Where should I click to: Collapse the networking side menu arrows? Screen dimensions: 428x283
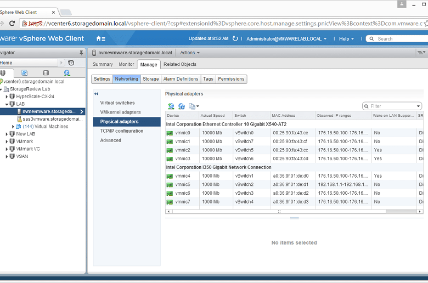96,94
